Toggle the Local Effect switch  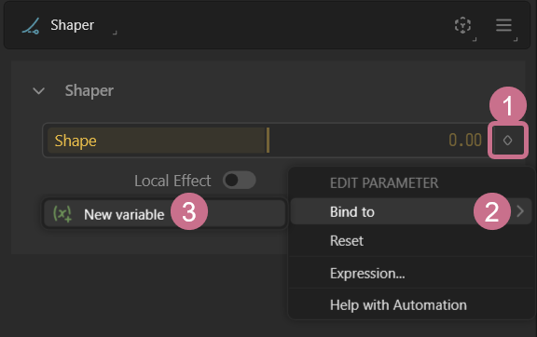[239, 181]
